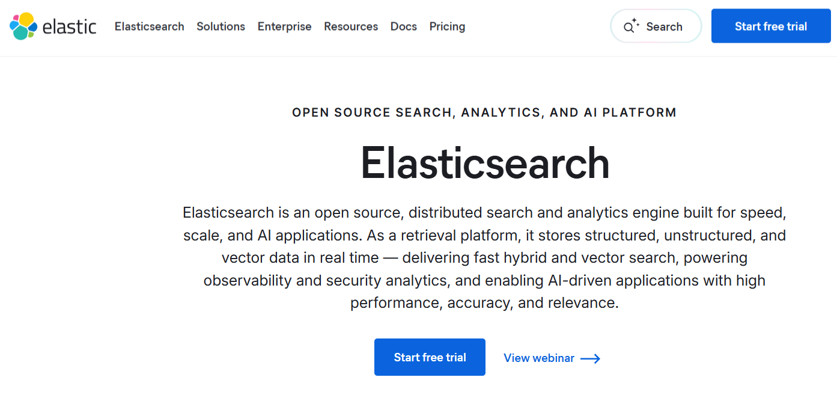
Task: Click the "elastic" wordmark in the header
Action: 68,26
